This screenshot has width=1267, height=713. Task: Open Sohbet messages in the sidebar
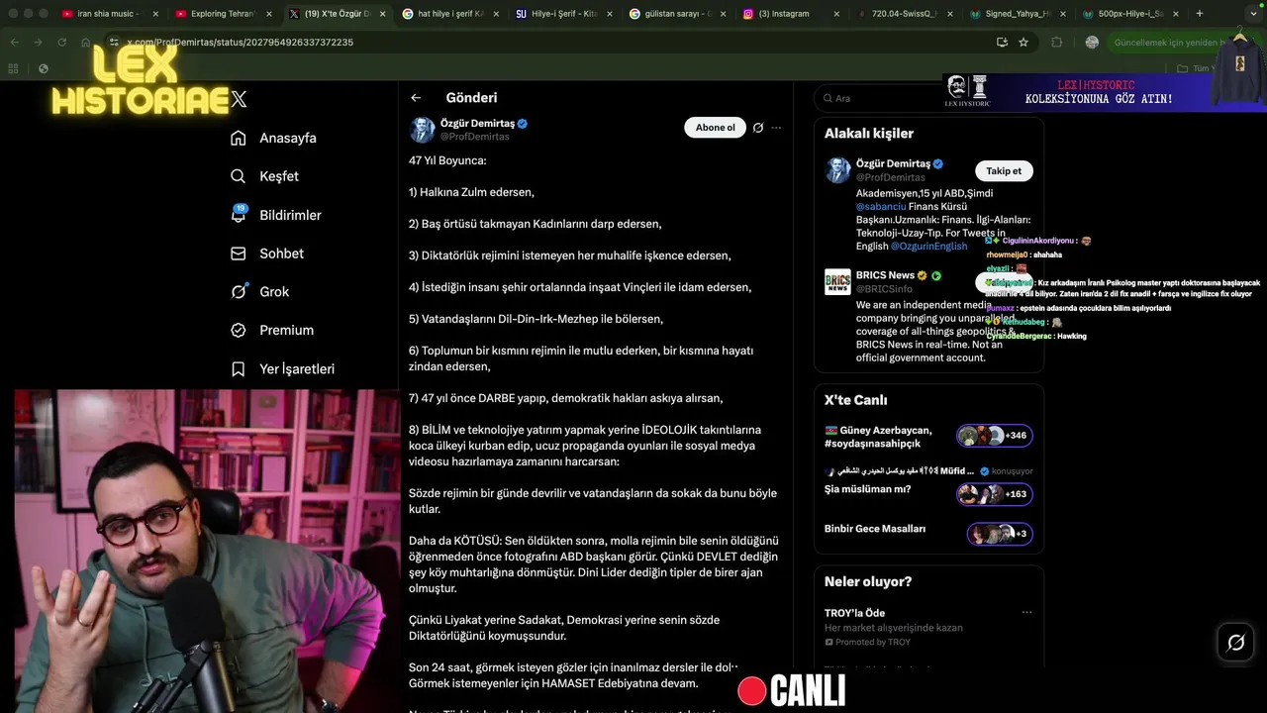point(266,254)
